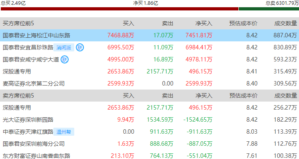The image size is (299, 159).
Task: Click sell amount 764.13万
Action: [x=161, y=156]
